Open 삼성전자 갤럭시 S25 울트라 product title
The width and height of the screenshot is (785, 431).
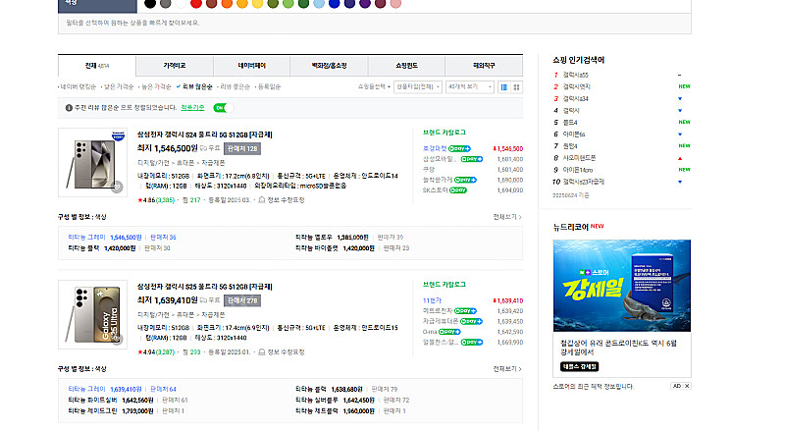pyautogui.click(x=205, y=287)
